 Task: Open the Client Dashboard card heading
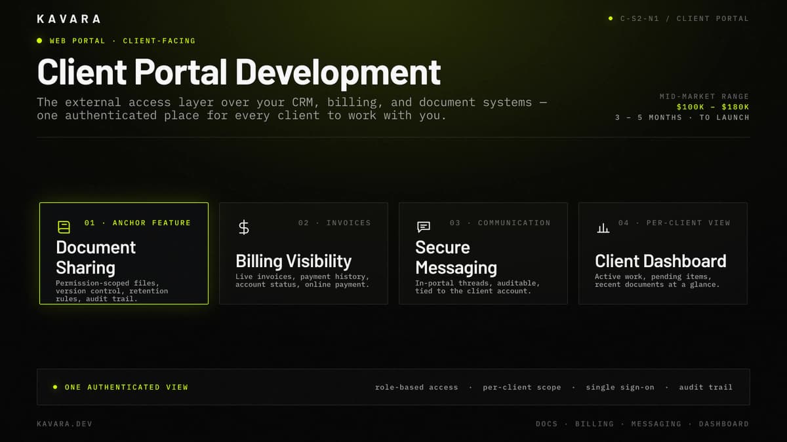[660, 261]
